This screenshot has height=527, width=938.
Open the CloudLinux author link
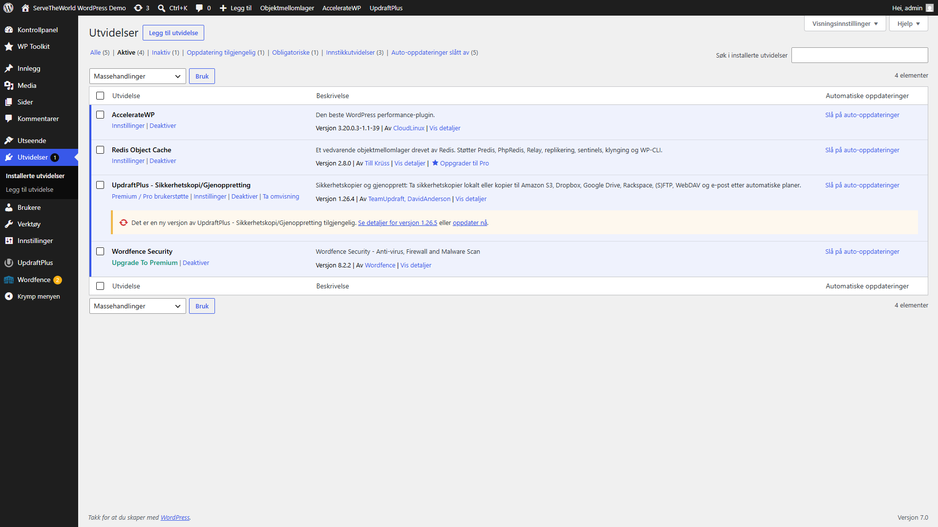click(408, 128)
